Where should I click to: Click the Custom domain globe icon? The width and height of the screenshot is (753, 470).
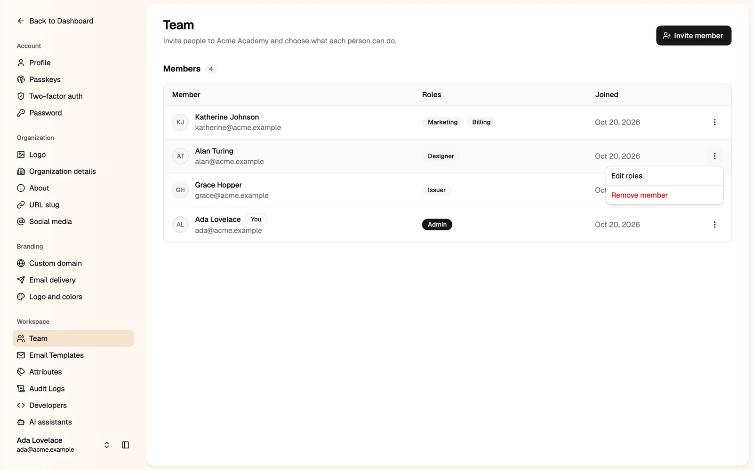point(21,263)
